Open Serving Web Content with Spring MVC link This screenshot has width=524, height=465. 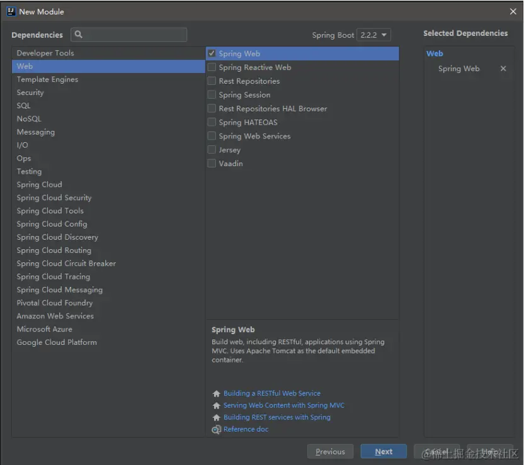pyautogui.click(x=284, y=405)
